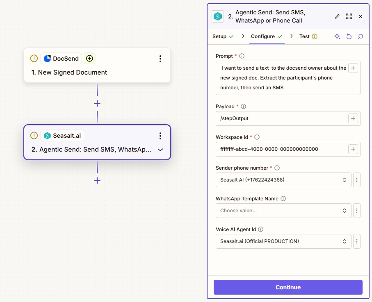The width and height of the screenshot is (372, 302).
Task: Open the DocSend app icon on step 1
Action: click(47, 58)
